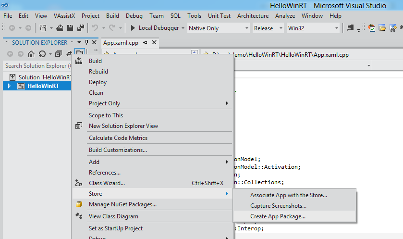Viewport: 403px width, 239px height.
Task: Click the Visual Assist find symbol icon
Action: pos(393,28)
